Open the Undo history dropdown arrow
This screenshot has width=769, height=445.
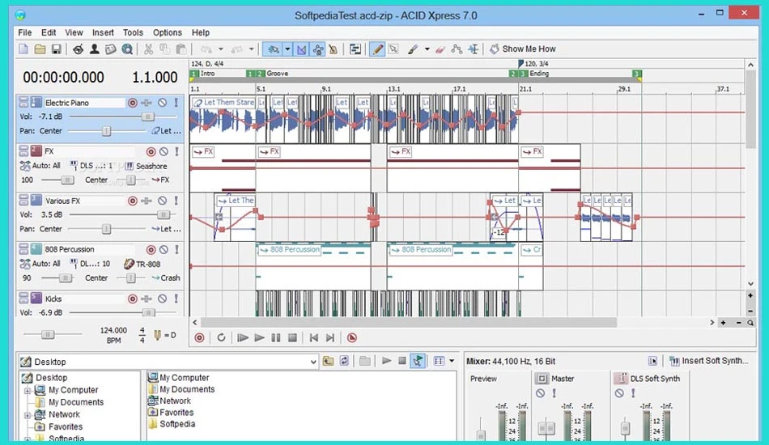click(221, 49)
